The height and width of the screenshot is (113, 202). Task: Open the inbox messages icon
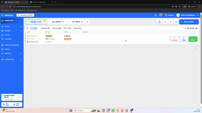tap(161, 15)
